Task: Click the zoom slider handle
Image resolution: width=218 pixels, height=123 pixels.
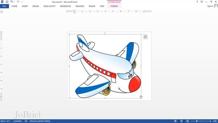Action: 197,121
